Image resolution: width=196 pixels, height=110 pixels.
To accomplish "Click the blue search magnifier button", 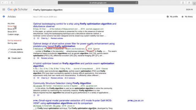I will click(111, 10).
